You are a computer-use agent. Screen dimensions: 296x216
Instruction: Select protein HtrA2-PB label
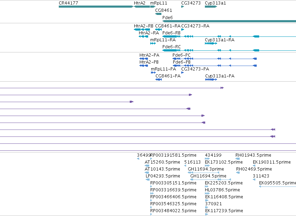point(149,62)
